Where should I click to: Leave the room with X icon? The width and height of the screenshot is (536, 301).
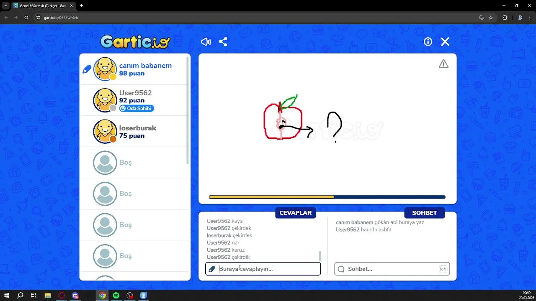tap(445, 42)
